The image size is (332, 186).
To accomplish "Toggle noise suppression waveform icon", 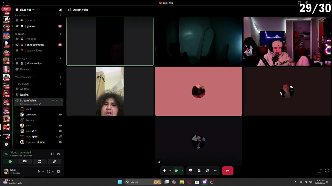I will (x=52, y=154).
